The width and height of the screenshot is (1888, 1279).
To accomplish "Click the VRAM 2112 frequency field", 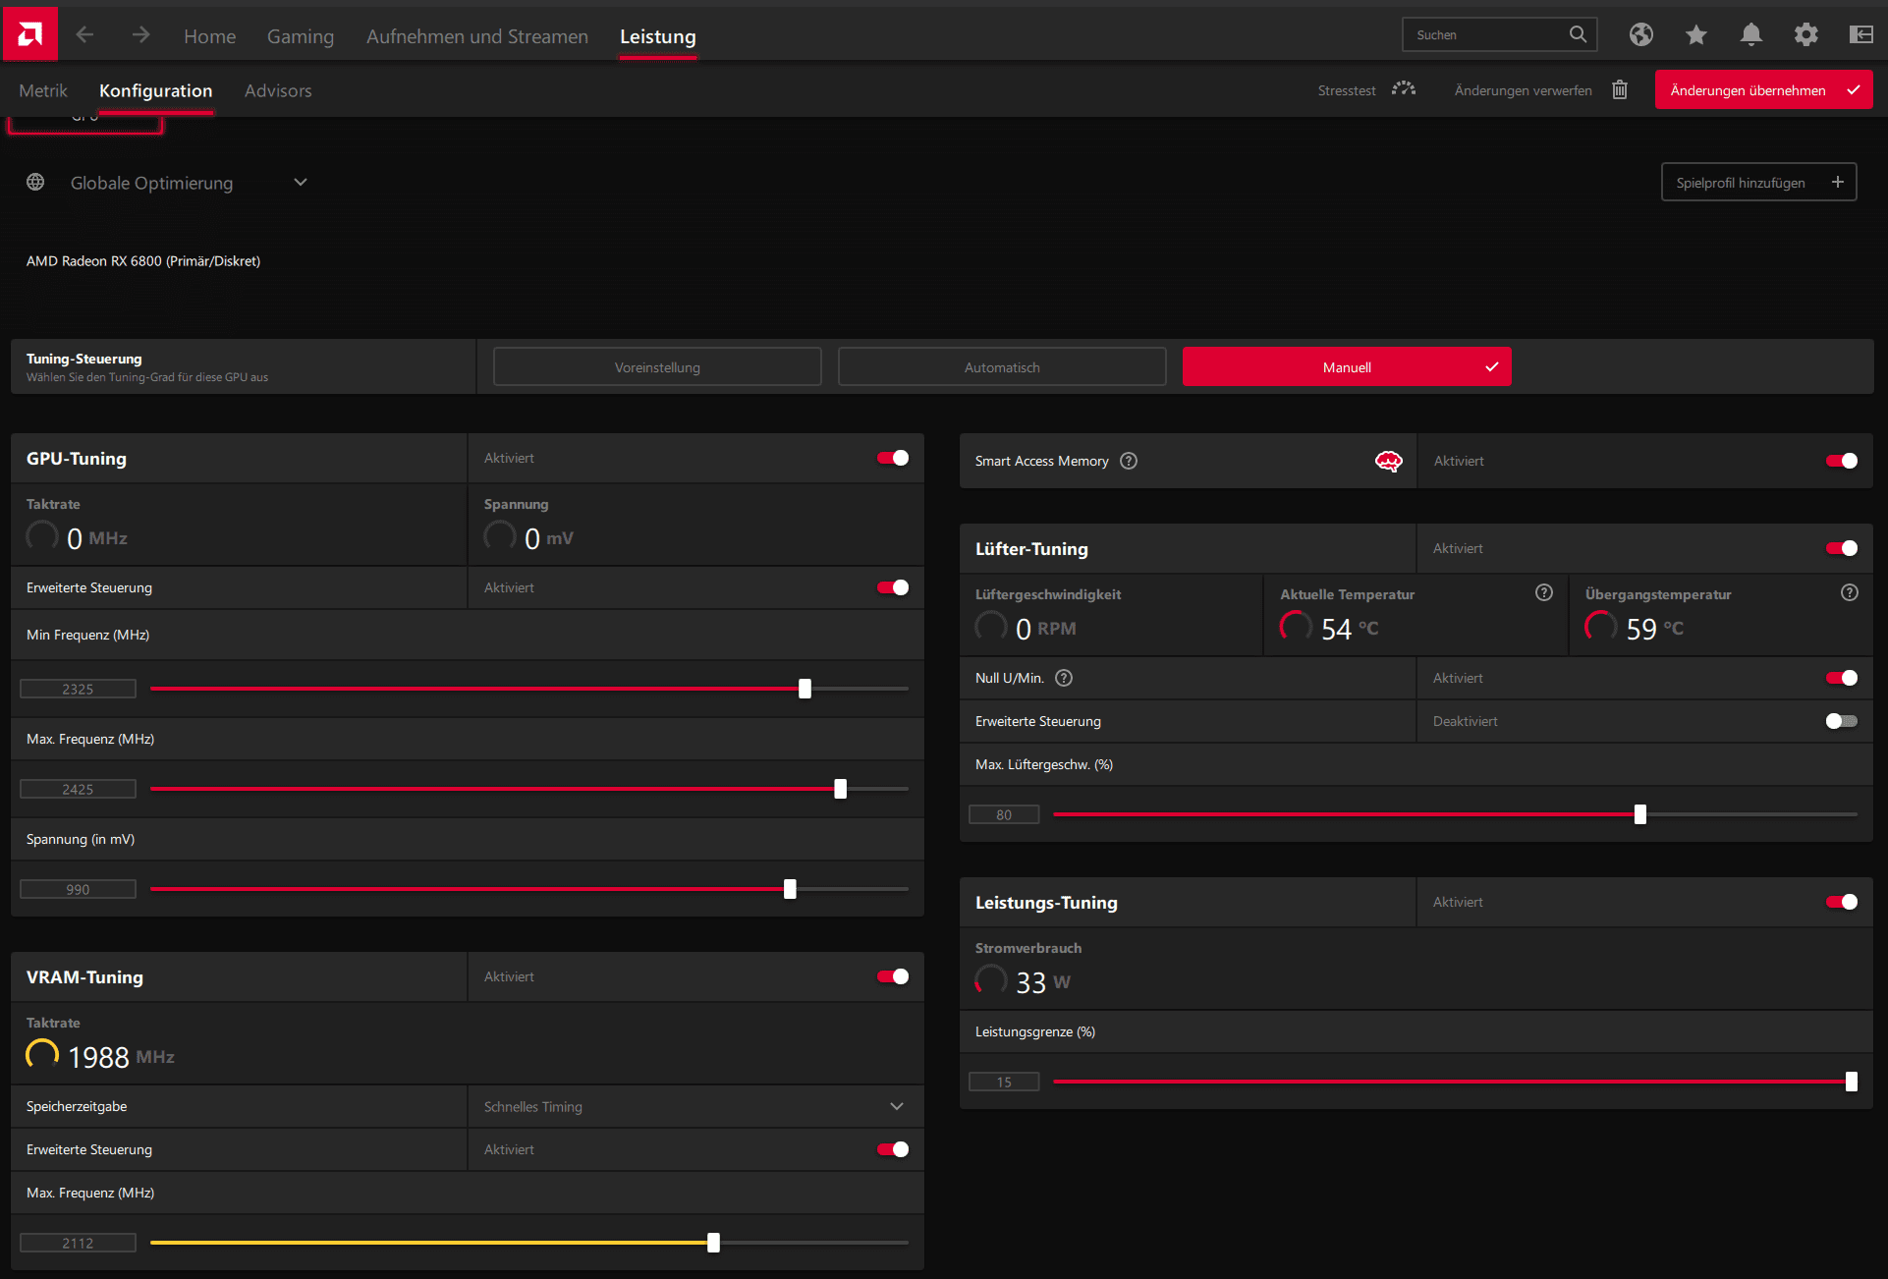I will [x=78, y=1243].
